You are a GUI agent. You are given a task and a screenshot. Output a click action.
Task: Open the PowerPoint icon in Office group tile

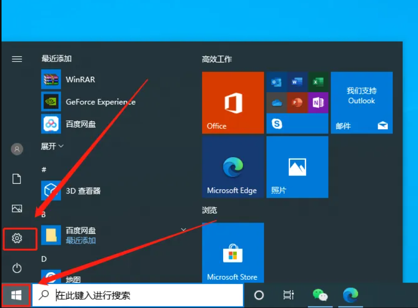(297, 103)
